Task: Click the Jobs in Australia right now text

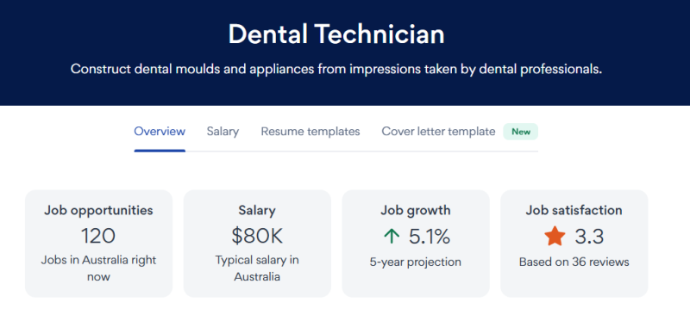Action: (98, 269)
